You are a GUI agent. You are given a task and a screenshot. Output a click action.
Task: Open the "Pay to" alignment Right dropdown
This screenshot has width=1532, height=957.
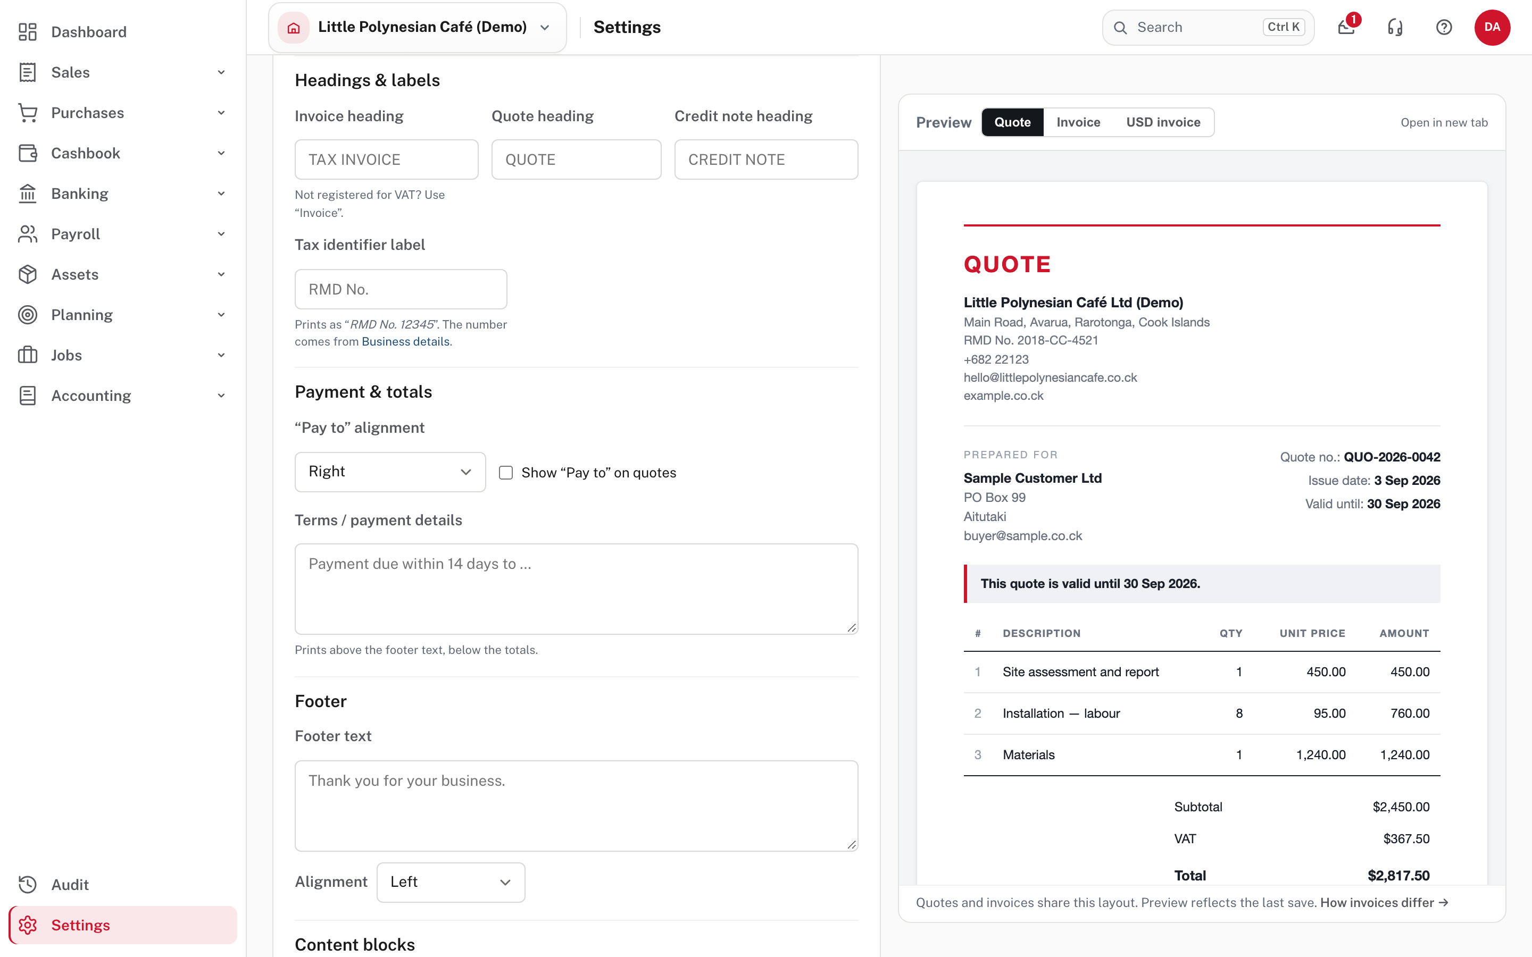390,472
